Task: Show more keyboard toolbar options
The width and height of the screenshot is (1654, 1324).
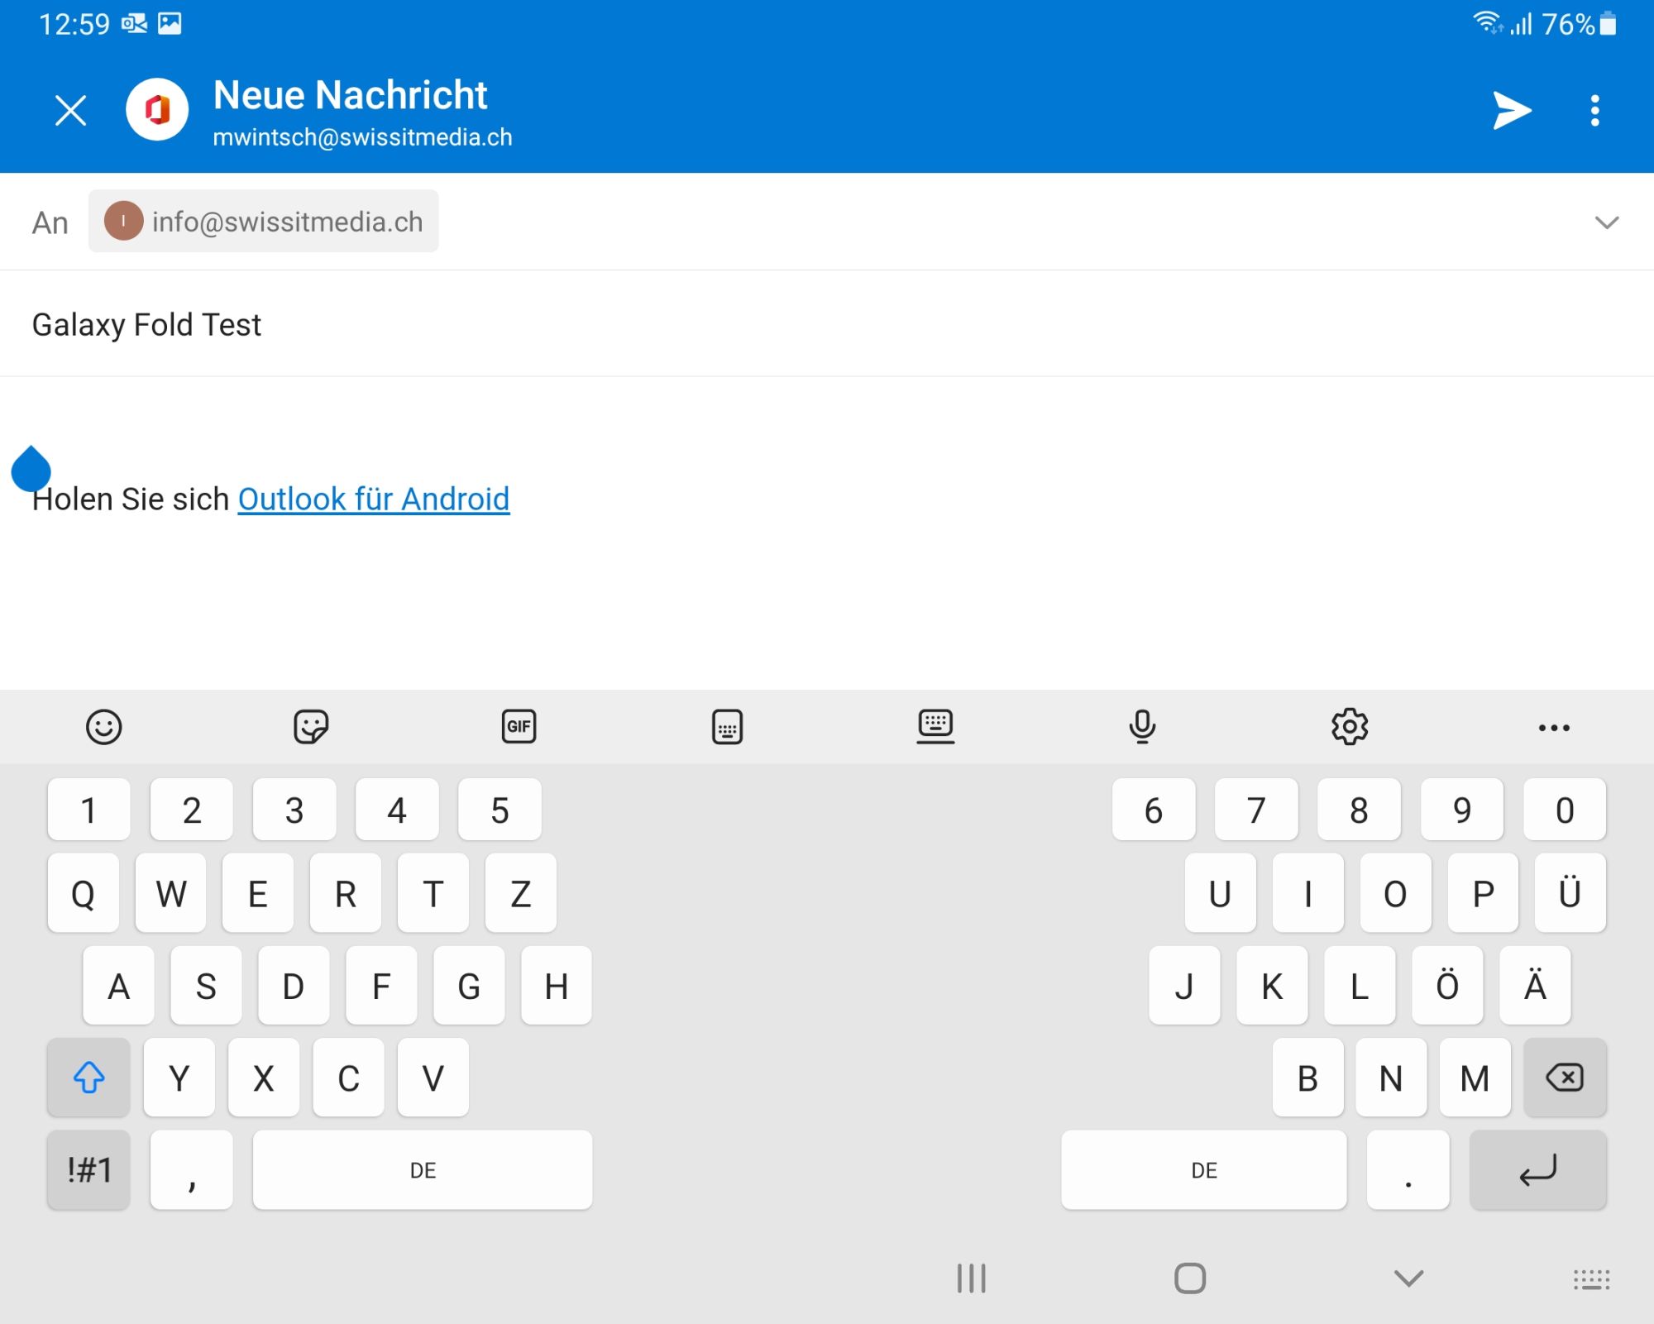Action: [x=1555, y=728]
